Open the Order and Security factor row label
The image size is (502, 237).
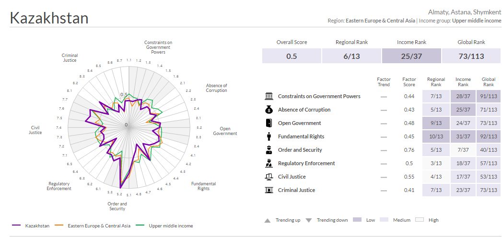[300, 150]
